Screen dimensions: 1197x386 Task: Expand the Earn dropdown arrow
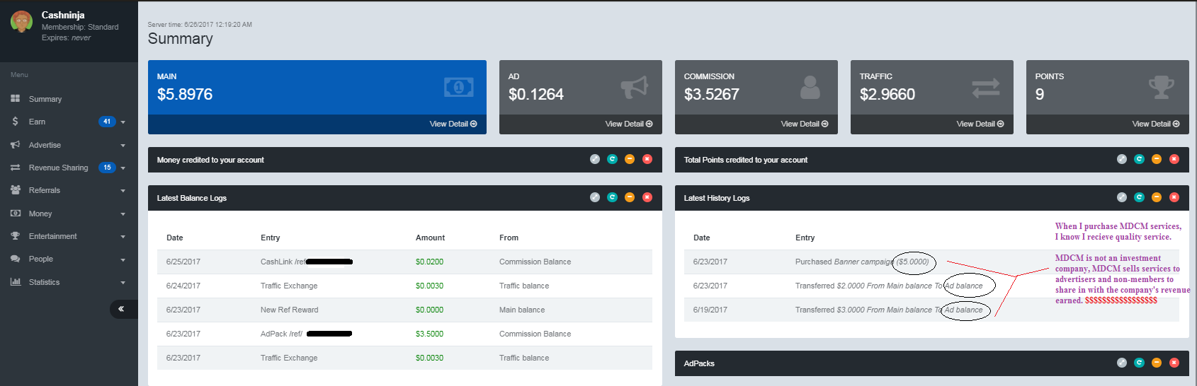[x=123, y=122]
